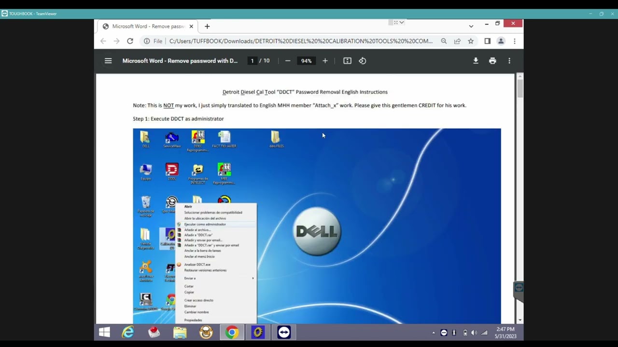This screenshot has height=347, width=618.
Task: Open a new browser tab
Action: point(207,26)
